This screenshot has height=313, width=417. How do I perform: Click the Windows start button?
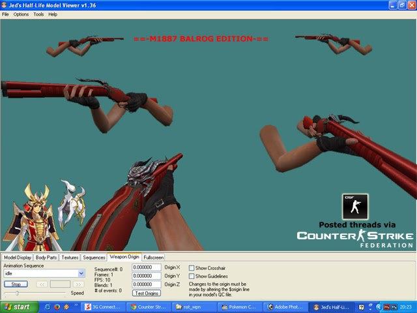[20, 307]
